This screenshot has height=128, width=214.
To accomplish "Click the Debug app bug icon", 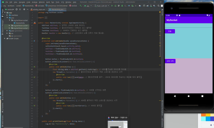I will tap(122, 6).
